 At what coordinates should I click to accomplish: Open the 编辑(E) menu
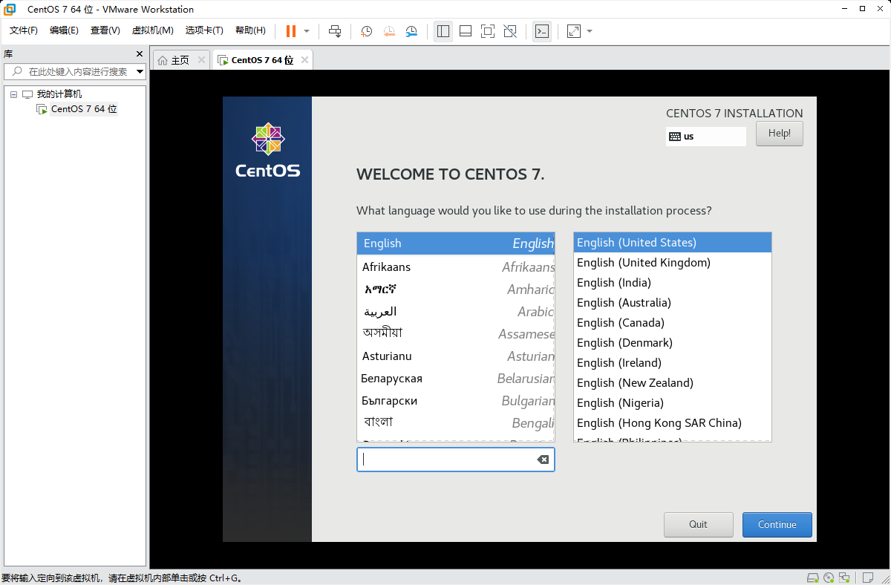[x=64, y=30]
